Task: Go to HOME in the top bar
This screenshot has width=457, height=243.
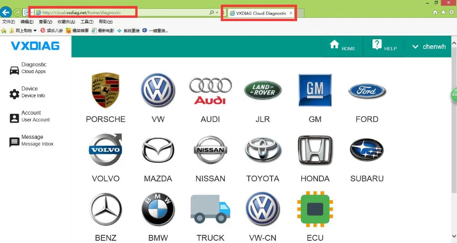Action: pyautogui.click(x=342, y=46)
